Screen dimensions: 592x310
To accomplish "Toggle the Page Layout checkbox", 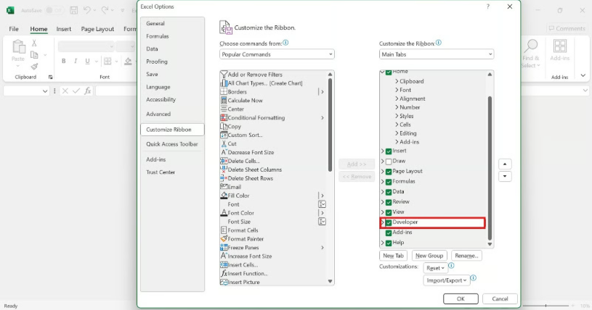I will (x=389, y=172).
